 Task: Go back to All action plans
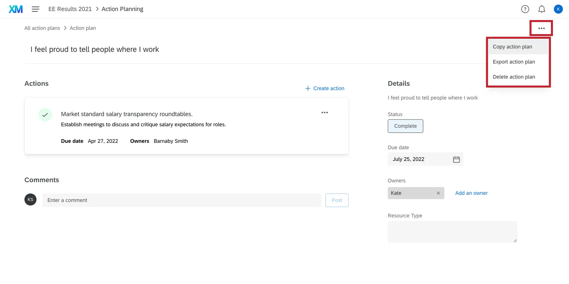(x=42, y=28)
